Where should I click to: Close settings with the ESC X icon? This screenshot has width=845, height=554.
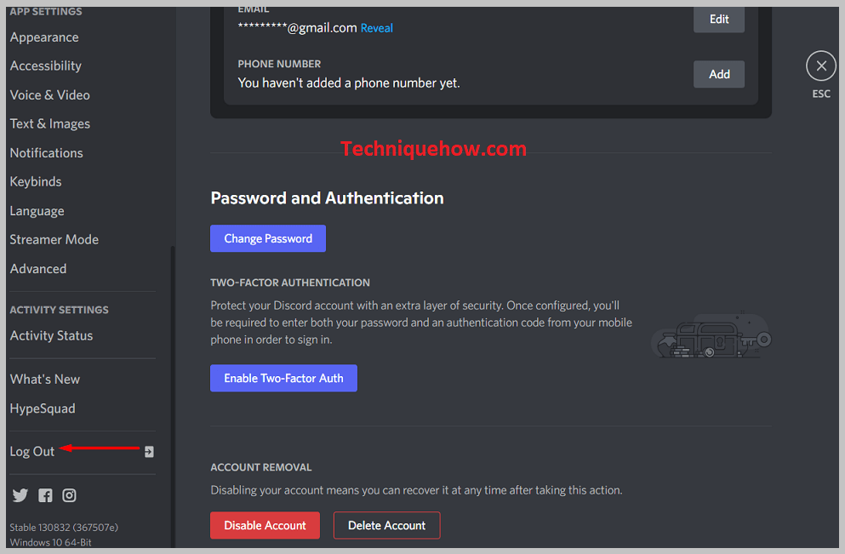pos(821,66)
